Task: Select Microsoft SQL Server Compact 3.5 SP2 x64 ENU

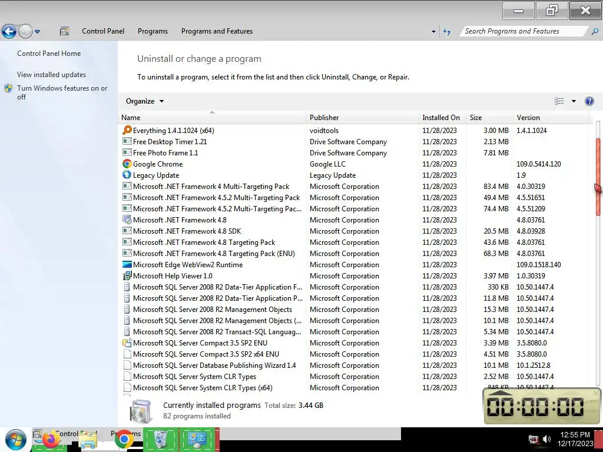Action: [206, 354]
